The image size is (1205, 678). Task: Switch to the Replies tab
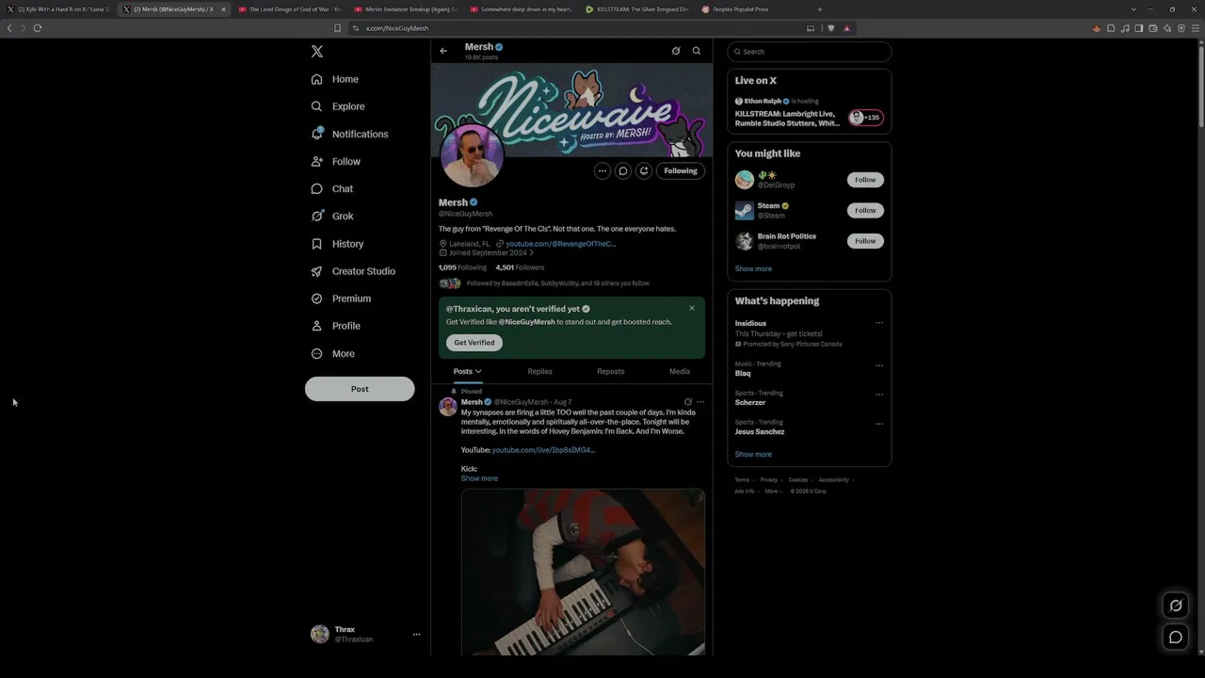coord(539,371)
